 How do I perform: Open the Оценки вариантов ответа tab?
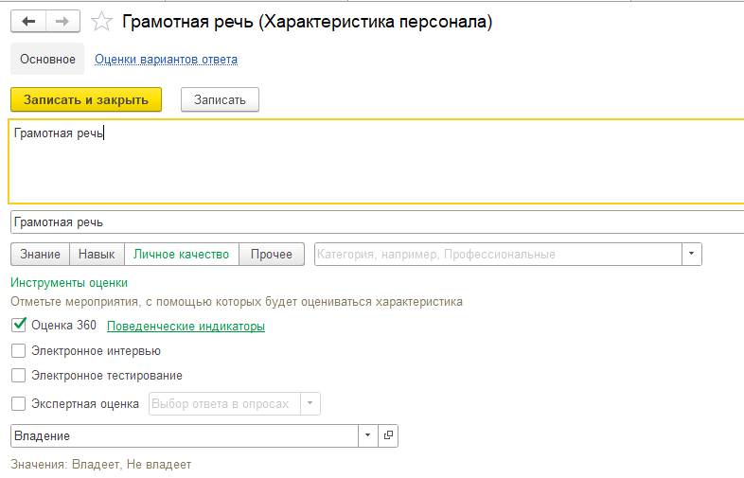[166, 60]
